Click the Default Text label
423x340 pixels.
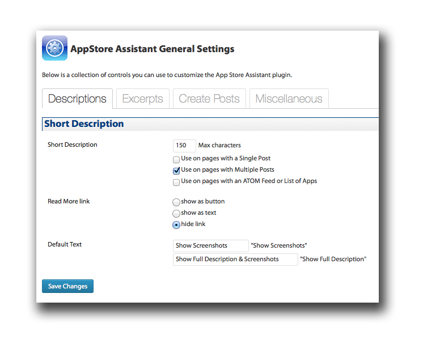click(65, 244)
